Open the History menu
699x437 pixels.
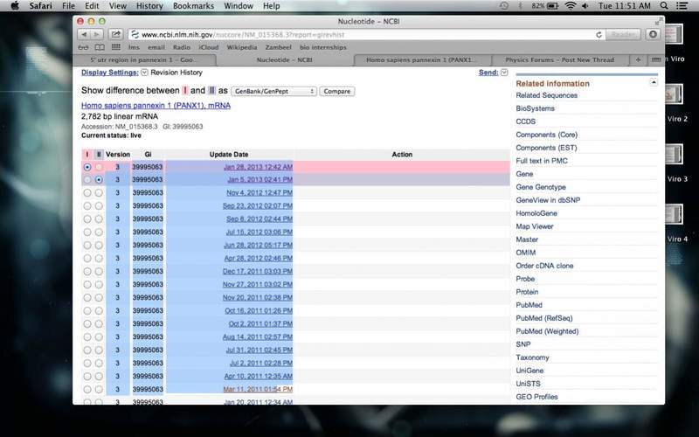149,6
